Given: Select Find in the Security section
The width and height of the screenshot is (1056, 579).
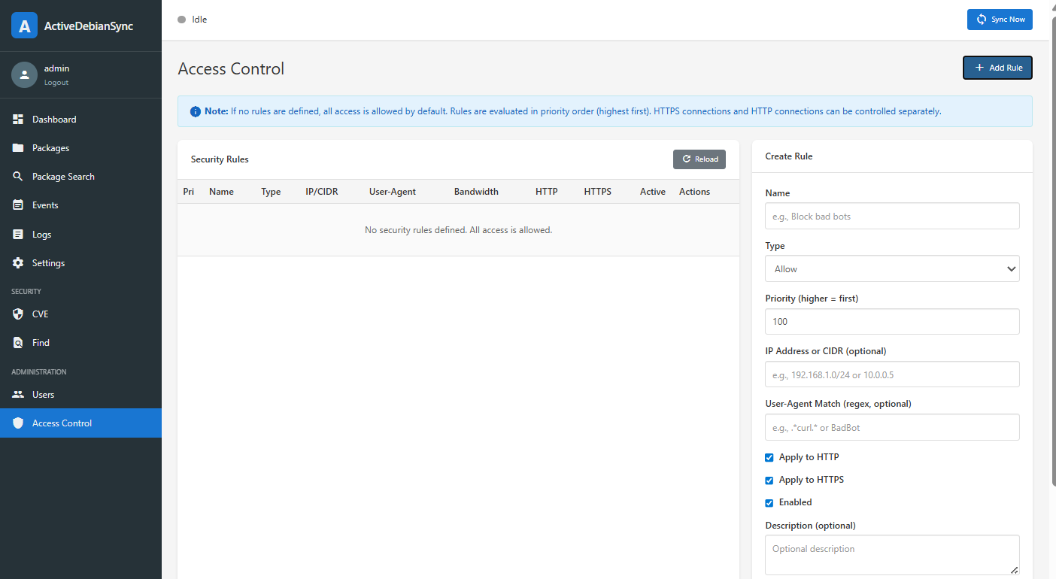Looking at the screenshot, I should 41,343.
